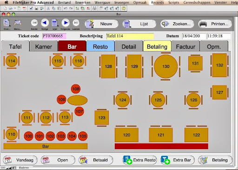Image resolution: width=238 pixels, height=170 pixels.
Task: Pick square table 123
Action: [x=102, y=118]
